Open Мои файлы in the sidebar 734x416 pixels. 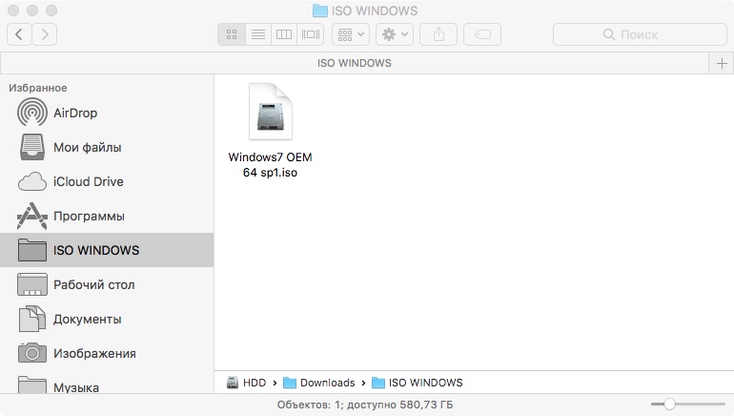[x=107, y=147]
